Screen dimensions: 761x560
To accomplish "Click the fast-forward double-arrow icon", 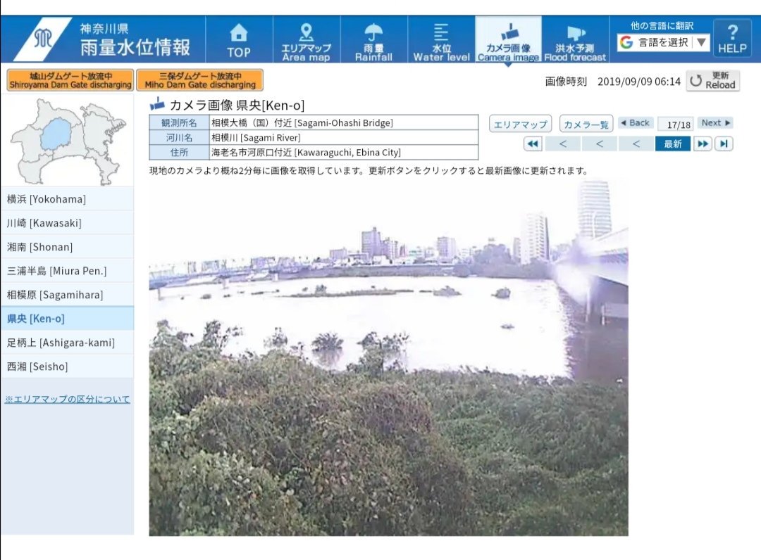I will [x=703, y=144].
